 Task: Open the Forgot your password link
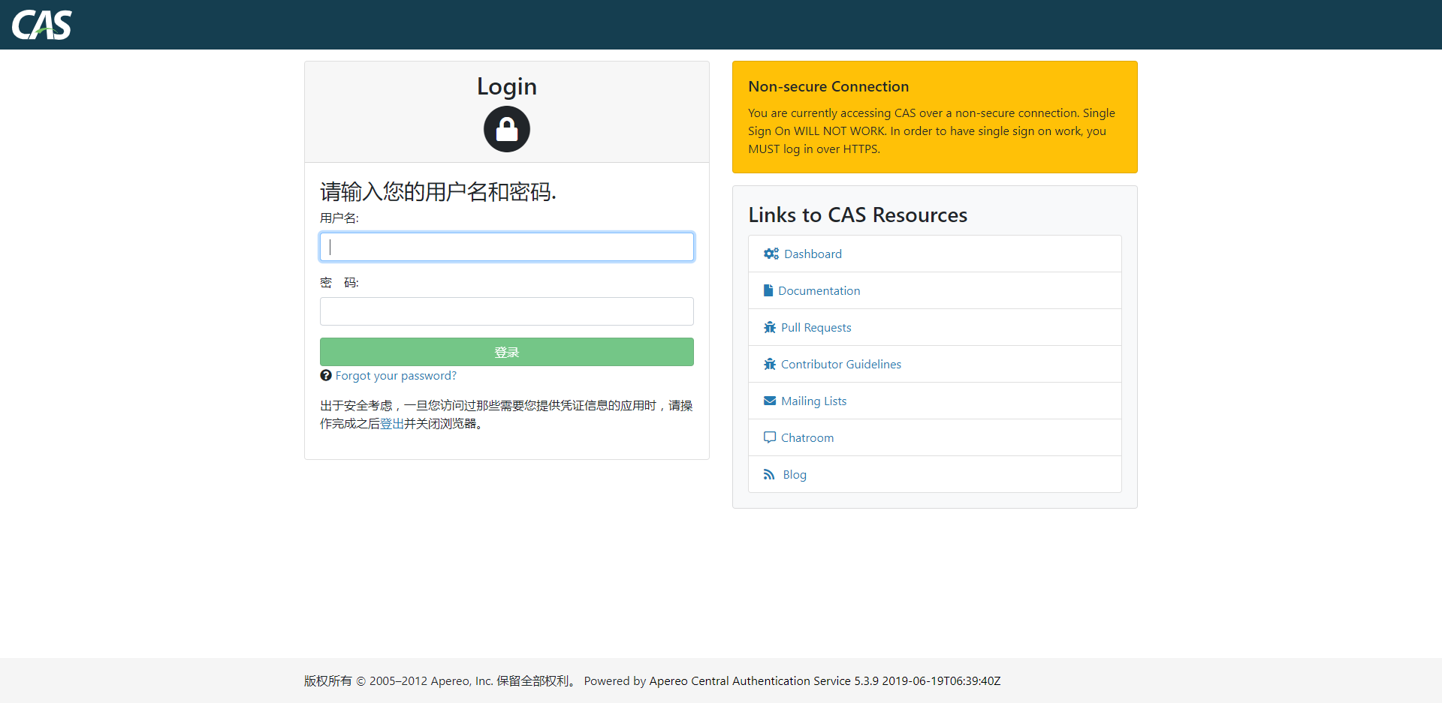[x=397, y=375]
